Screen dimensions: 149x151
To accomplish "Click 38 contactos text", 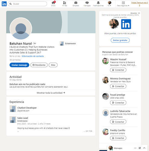I will 15,60.
